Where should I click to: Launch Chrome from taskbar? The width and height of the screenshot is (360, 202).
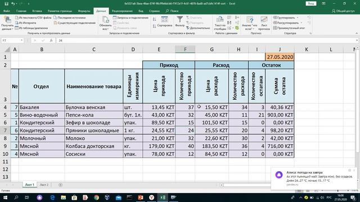tap(96, 198)
